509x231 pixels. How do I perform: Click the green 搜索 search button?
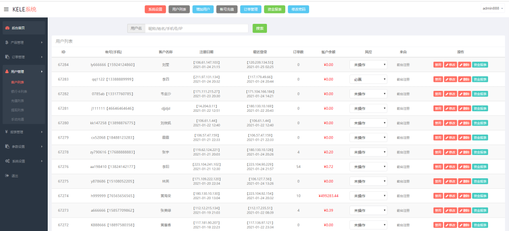259,28
